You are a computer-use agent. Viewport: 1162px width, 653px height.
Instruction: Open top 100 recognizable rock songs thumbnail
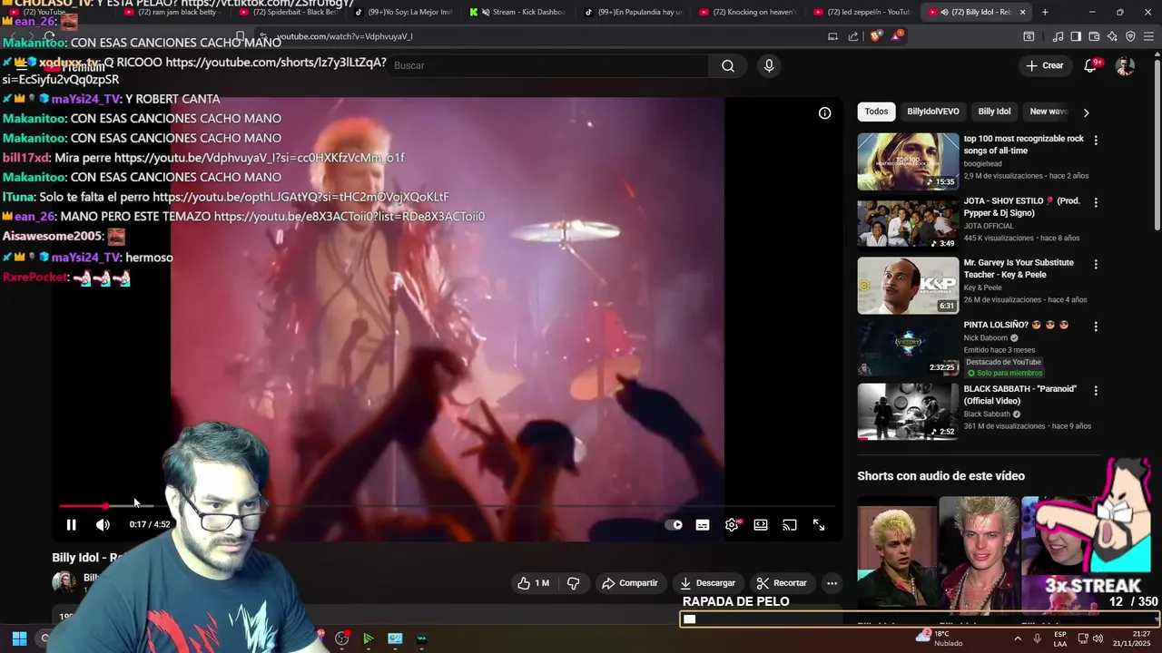point(908,161)
